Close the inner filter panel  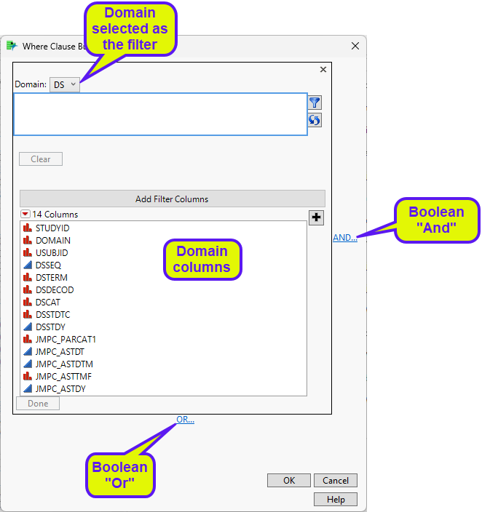[323, 70]
